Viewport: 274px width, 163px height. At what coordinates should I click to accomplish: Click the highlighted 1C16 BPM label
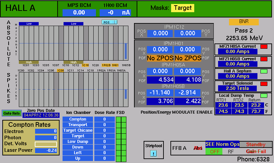click(85, 65)
